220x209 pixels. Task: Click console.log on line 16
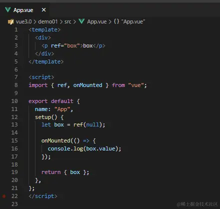[65, 148]
